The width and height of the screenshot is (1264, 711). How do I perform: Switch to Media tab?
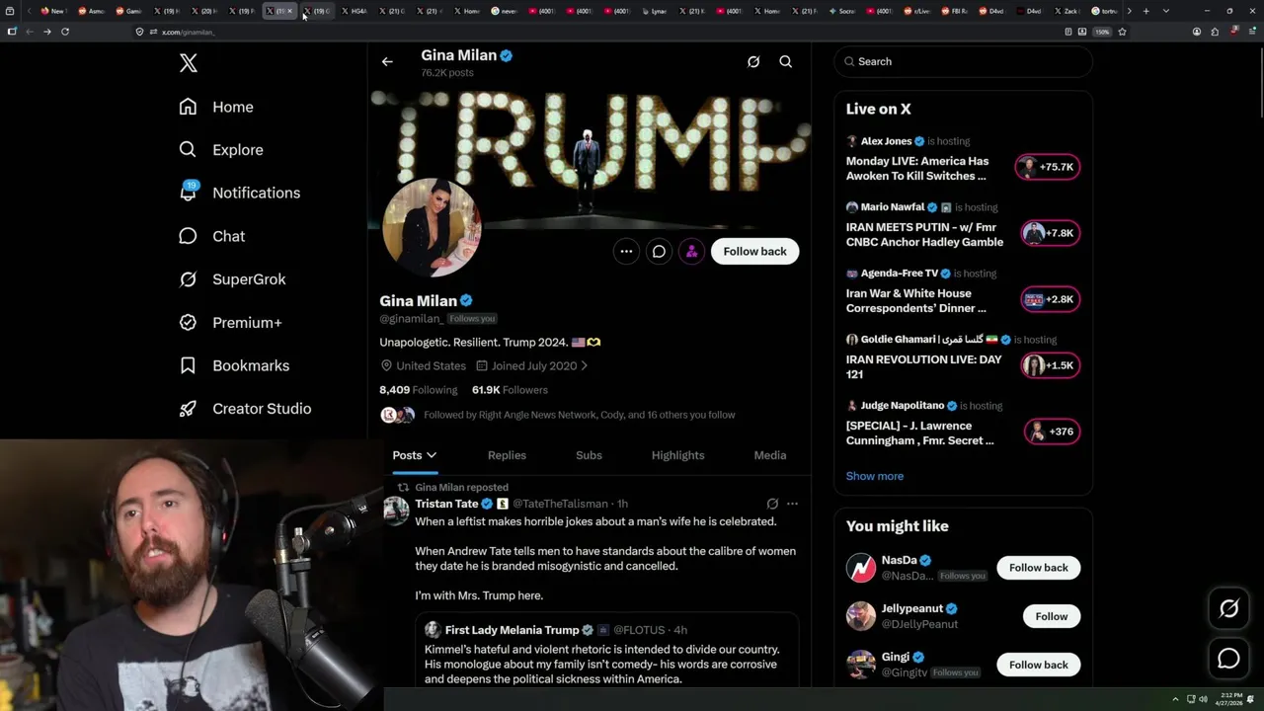770,455
